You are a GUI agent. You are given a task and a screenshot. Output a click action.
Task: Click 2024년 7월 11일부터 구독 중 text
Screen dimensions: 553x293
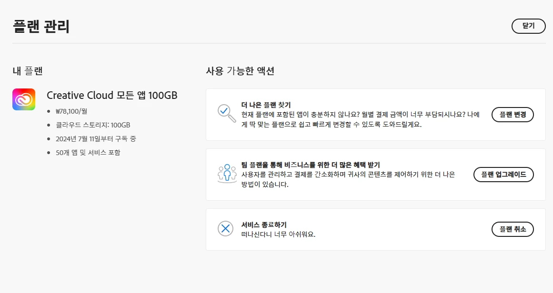point(96,139)
